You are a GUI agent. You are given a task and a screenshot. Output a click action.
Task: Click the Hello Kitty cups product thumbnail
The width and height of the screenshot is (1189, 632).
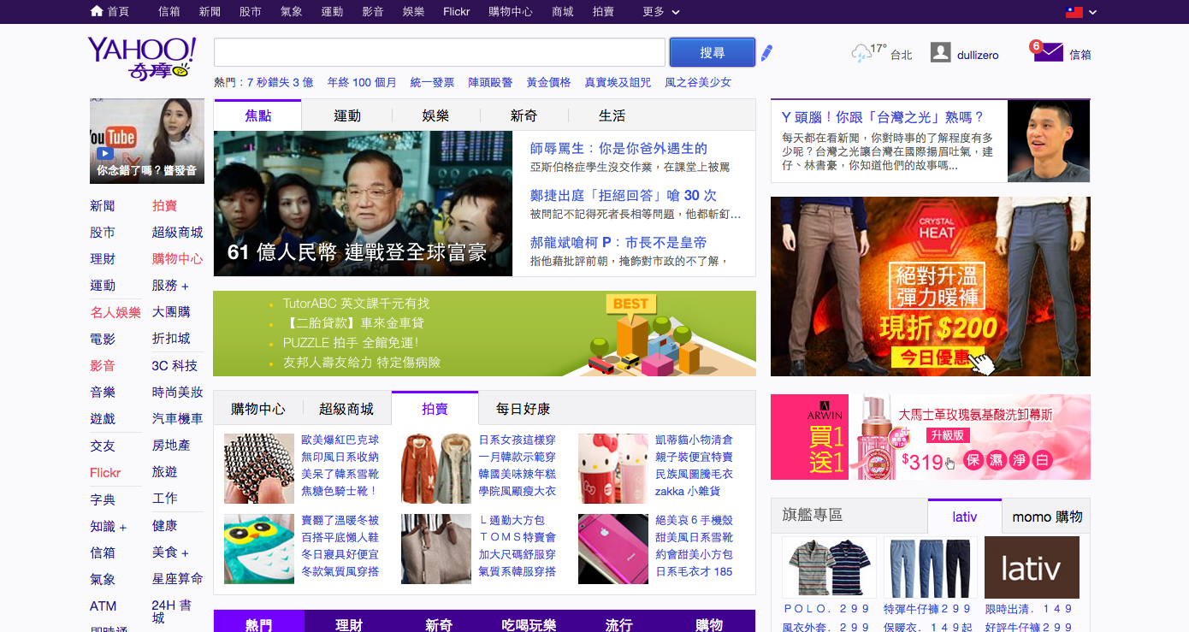[x=613, y=469]
